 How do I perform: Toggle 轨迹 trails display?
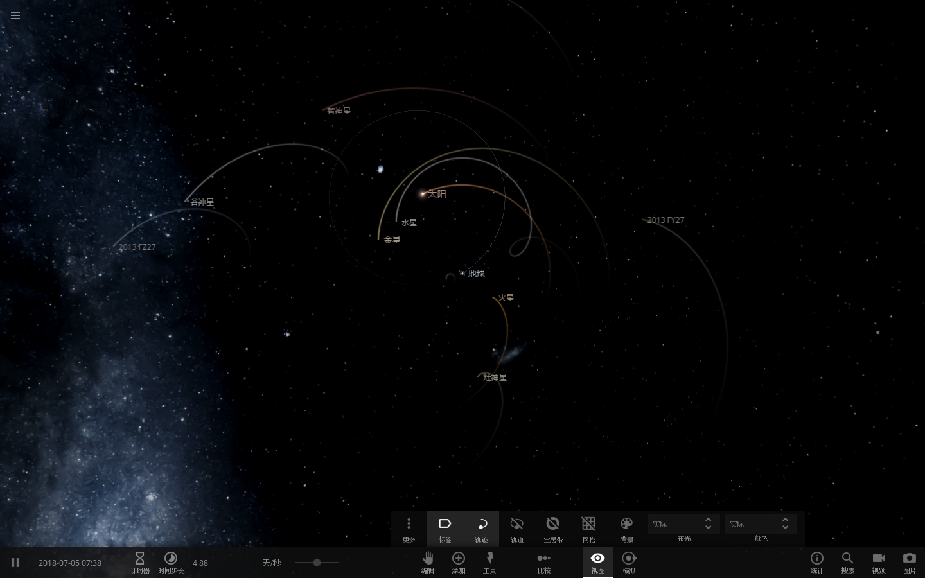point(481,530)
